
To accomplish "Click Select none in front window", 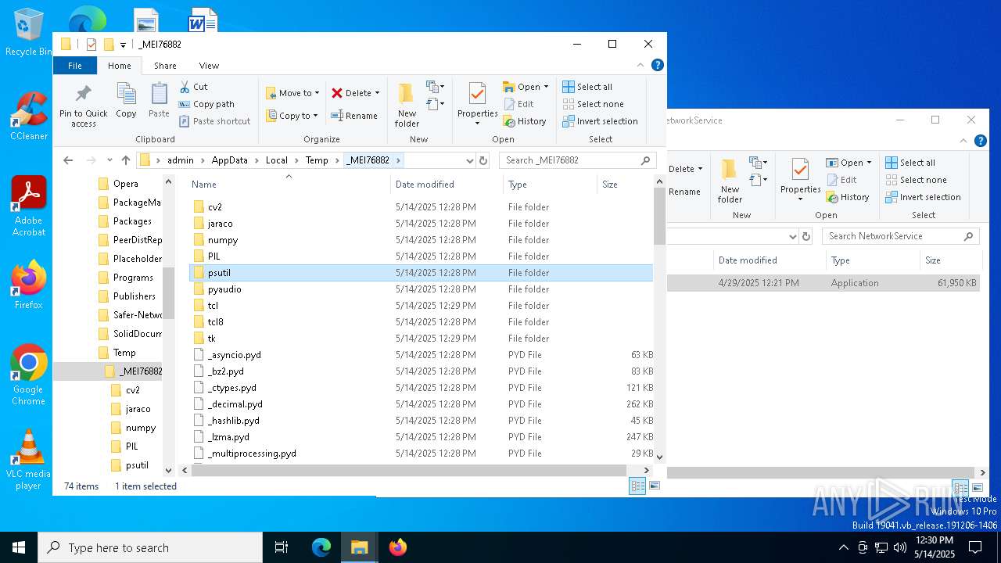I will [x=593, y=104].
